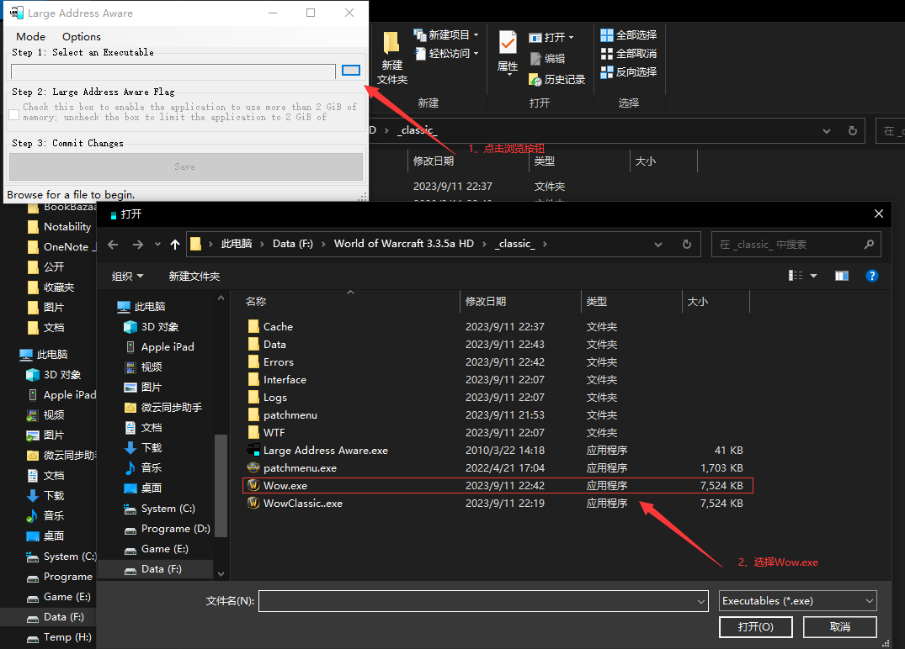Select Apple iPad in dialog navigation tree
The height and width of the screenshot is (649, 905).
coord(160,347)
